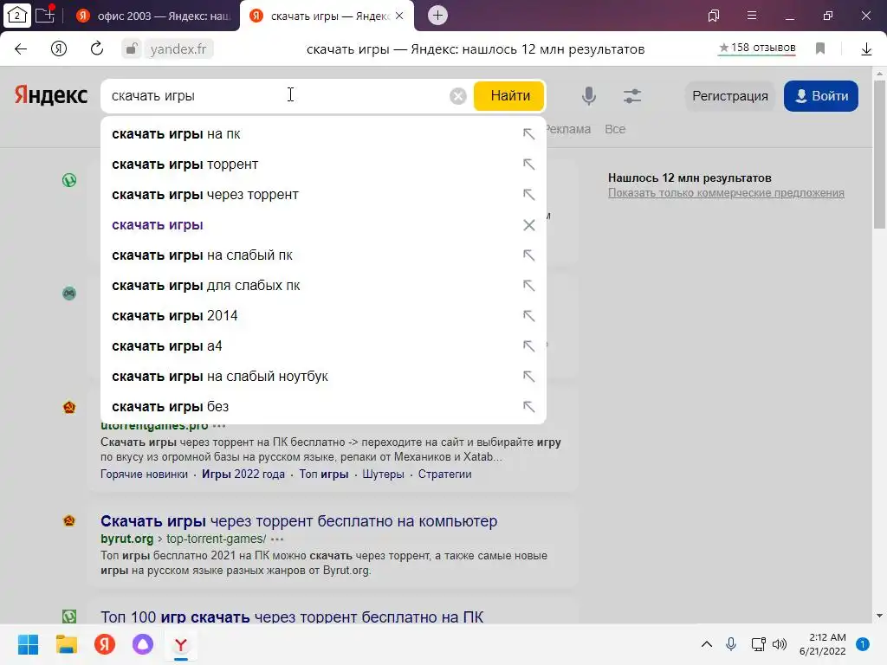This screenshot has height=665, width=887.
Task: Click the Яндекс logo
Action: tap(51, 95)
